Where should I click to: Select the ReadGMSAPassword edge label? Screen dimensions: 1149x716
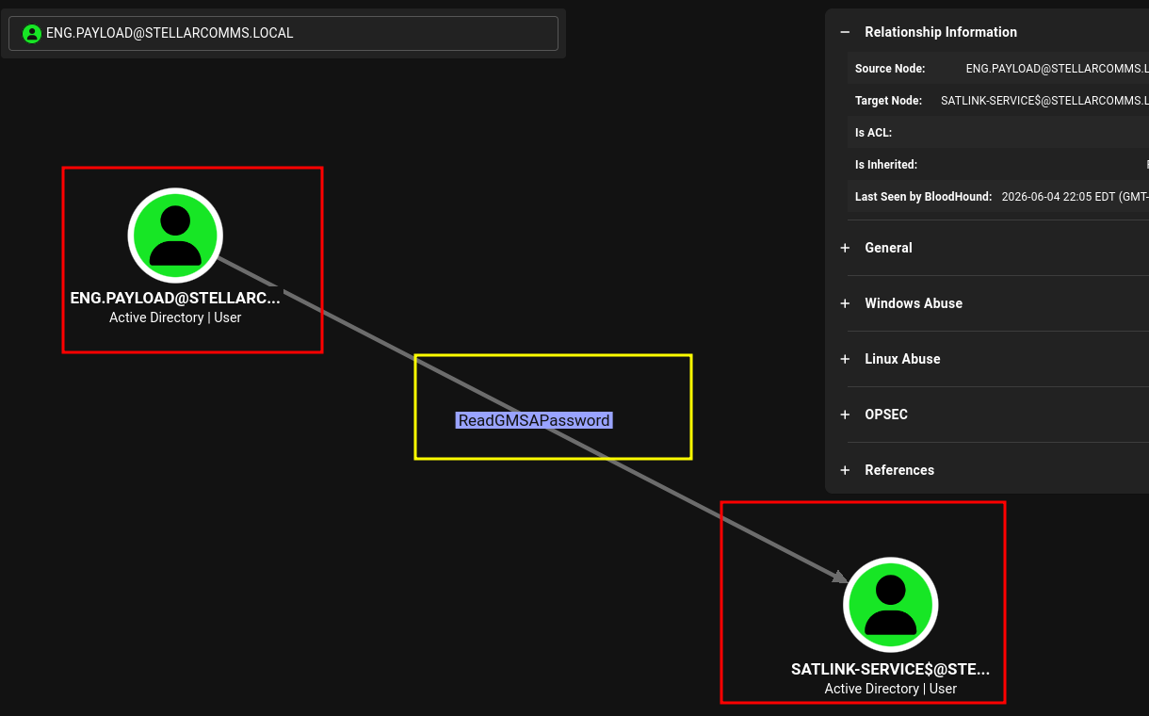pyautogui.click(x=534, y=420)
